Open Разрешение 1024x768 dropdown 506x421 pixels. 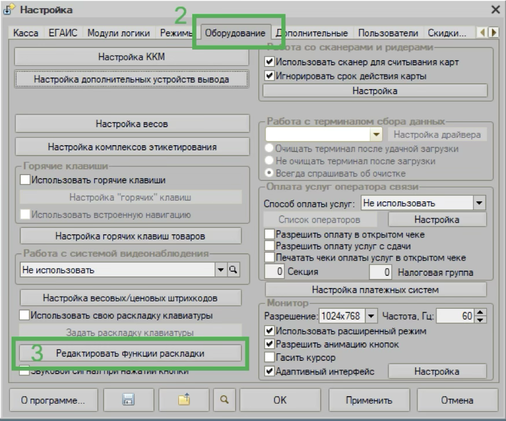pyautogui.click(x=371, y=316)
